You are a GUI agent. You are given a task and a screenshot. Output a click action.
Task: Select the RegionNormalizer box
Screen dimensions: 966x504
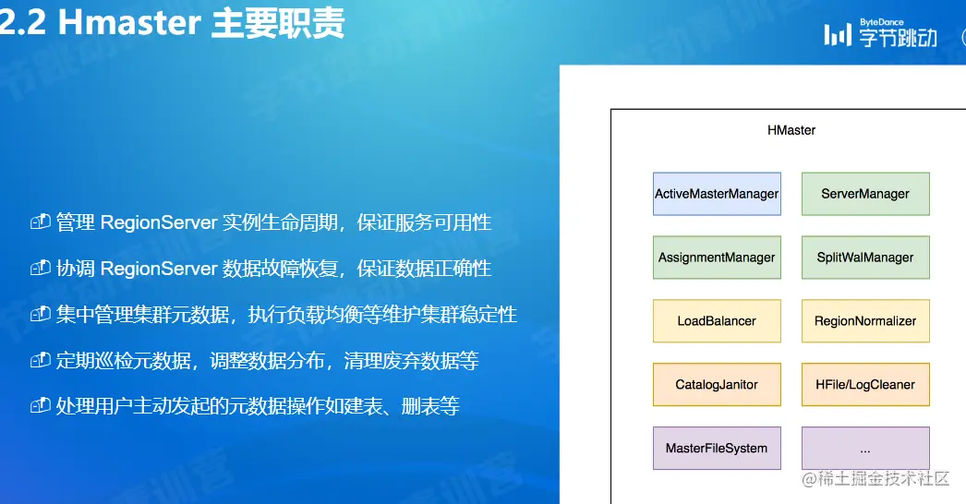(865, 321)
